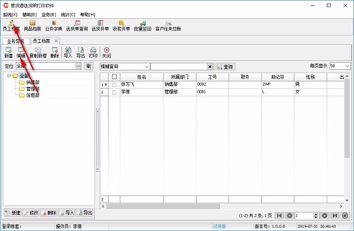Click page number stepper arrows

[316, 216]
